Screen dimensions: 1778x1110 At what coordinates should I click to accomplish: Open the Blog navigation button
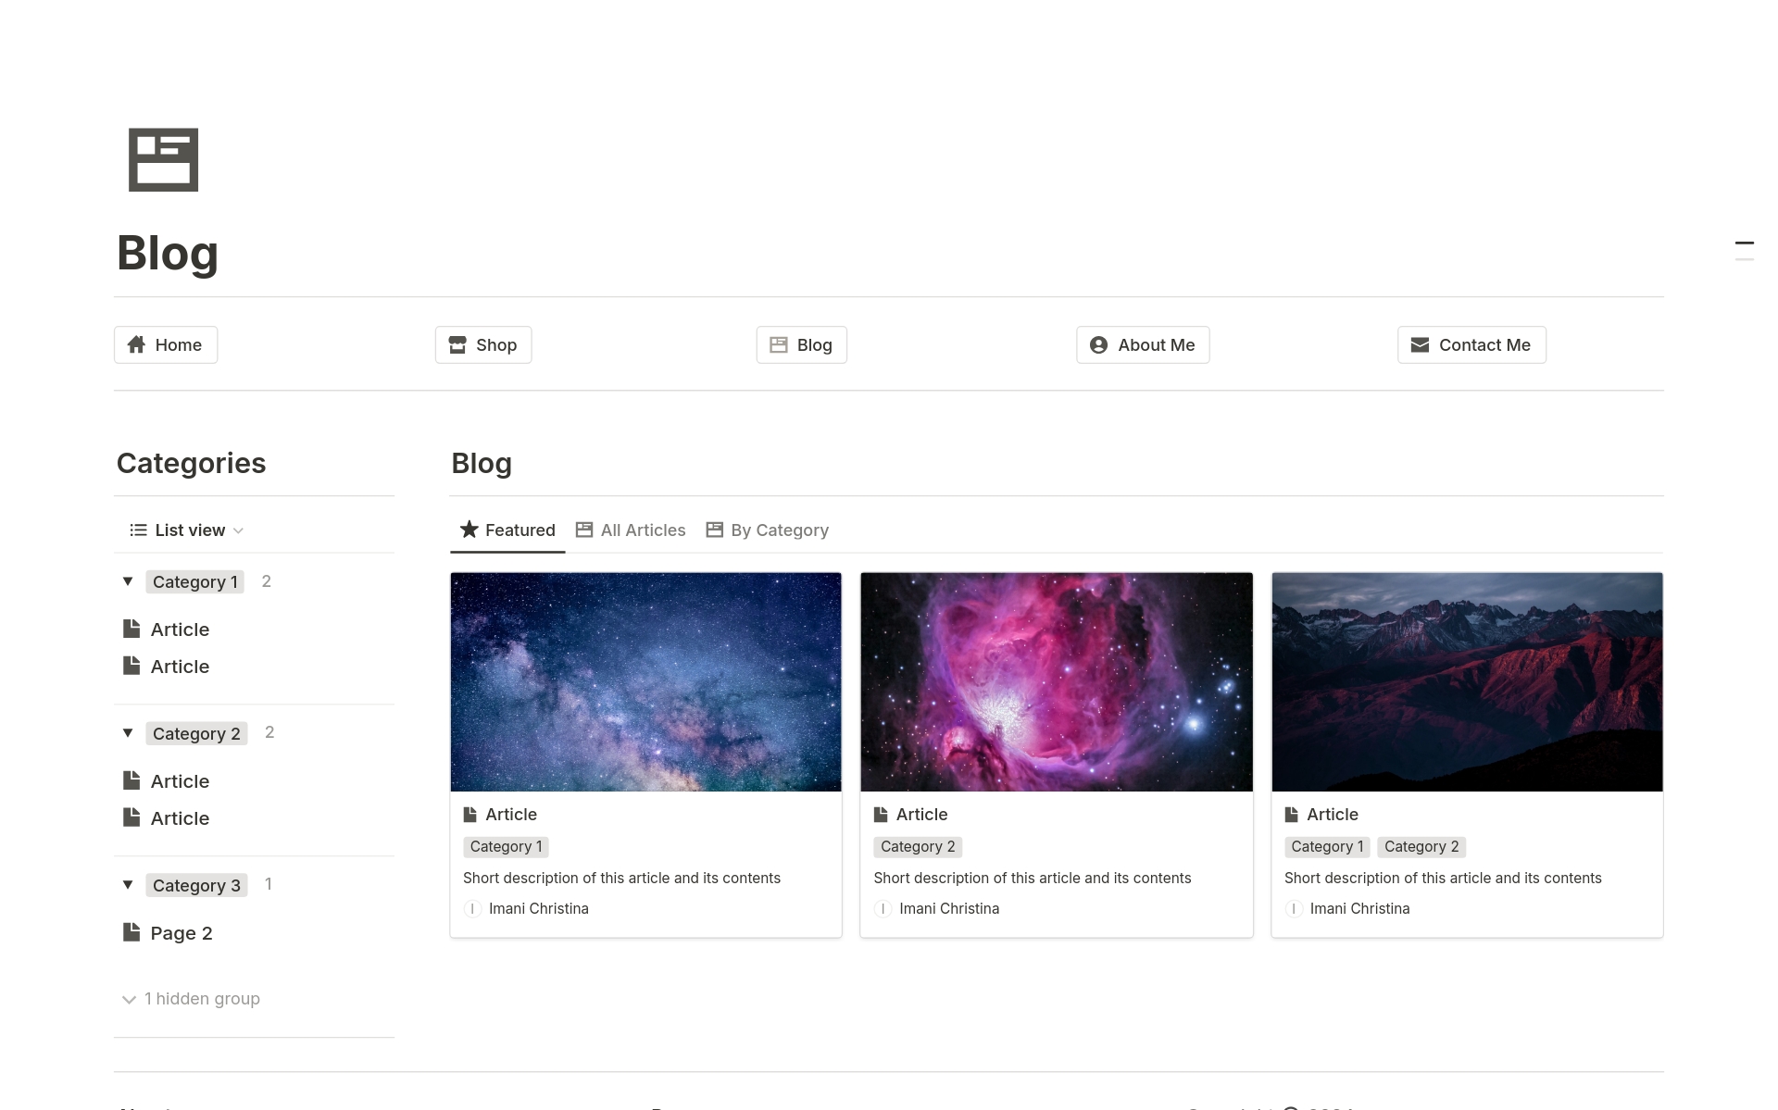coord(802,344)
